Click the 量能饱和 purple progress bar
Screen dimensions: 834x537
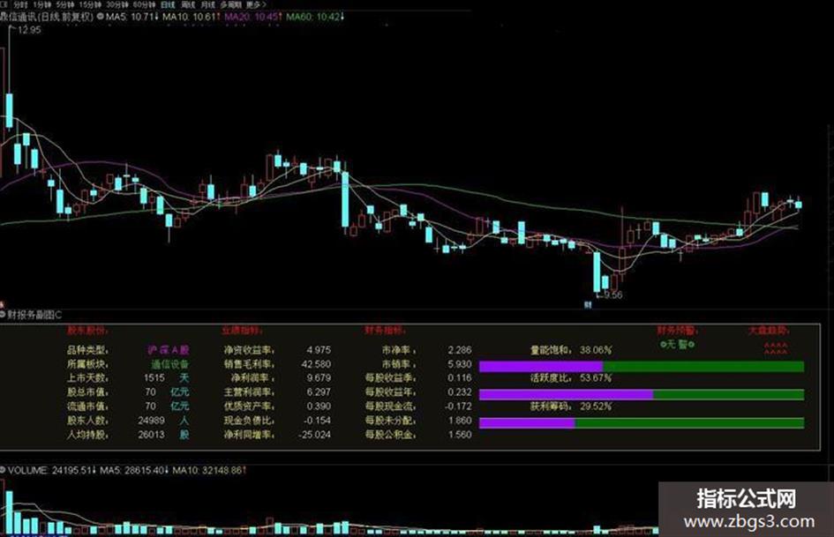tap(540, 366)
